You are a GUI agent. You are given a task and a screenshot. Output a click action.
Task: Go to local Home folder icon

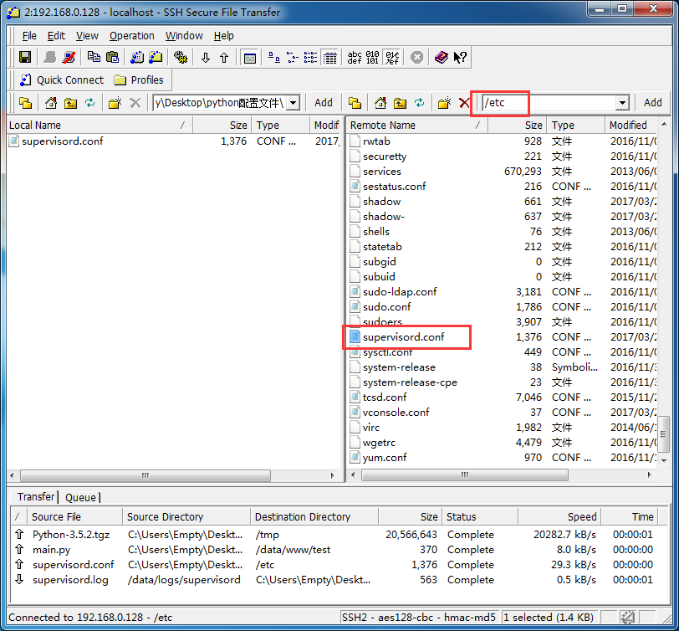51,103
